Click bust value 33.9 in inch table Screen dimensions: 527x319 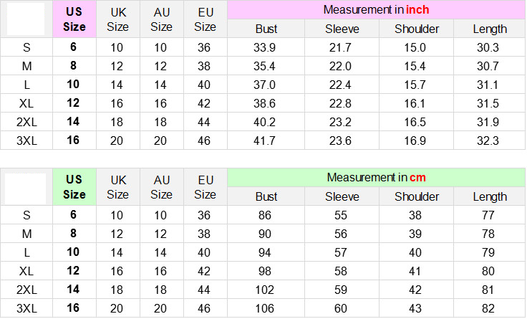266,47
